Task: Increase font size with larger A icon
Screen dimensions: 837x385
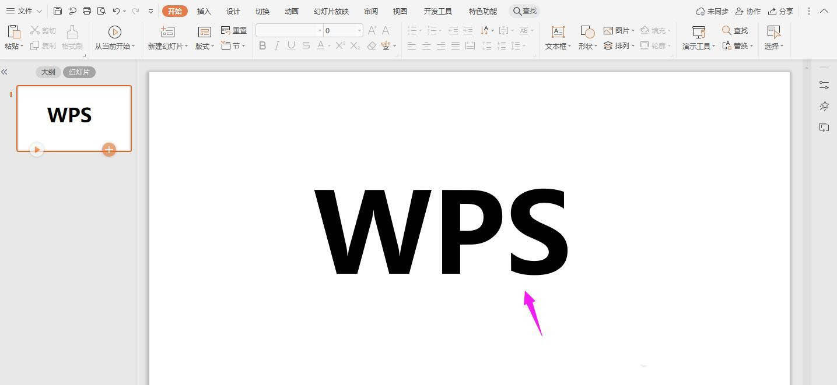Action: 372,30
